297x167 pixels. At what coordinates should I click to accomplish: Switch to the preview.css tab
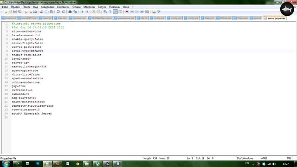[x=77, y=18]
